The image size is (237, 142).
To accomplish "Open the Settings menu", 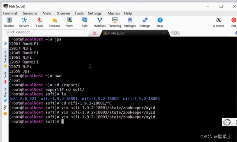I will pos(95,13).
